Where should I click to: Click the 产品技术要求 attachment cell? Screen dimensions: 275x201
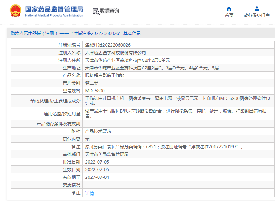pos(98,132)
